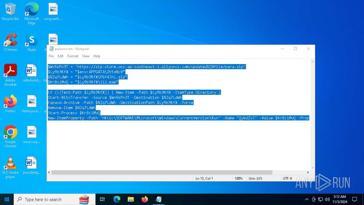Click the $Ly9b3RfX APPDATA assignment line
Image resolution: width=364 pixels, height=205 pixels.
pos(86,72)
